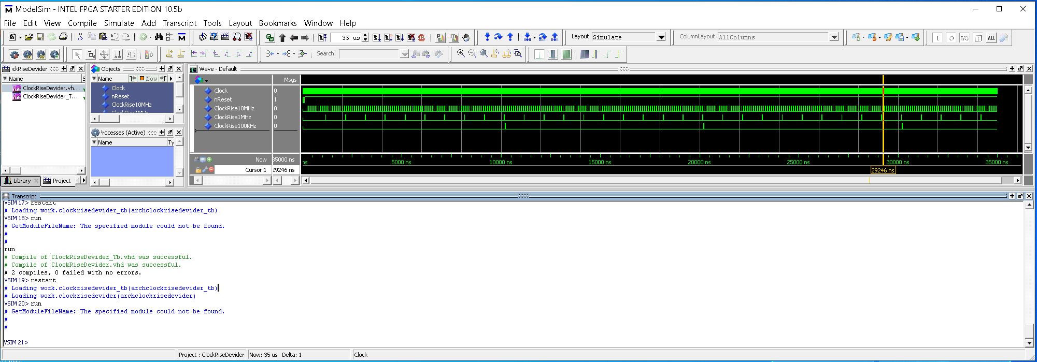The image size is (1037, 362).
Task: Click the Search input field
Action: click(370, 54)
